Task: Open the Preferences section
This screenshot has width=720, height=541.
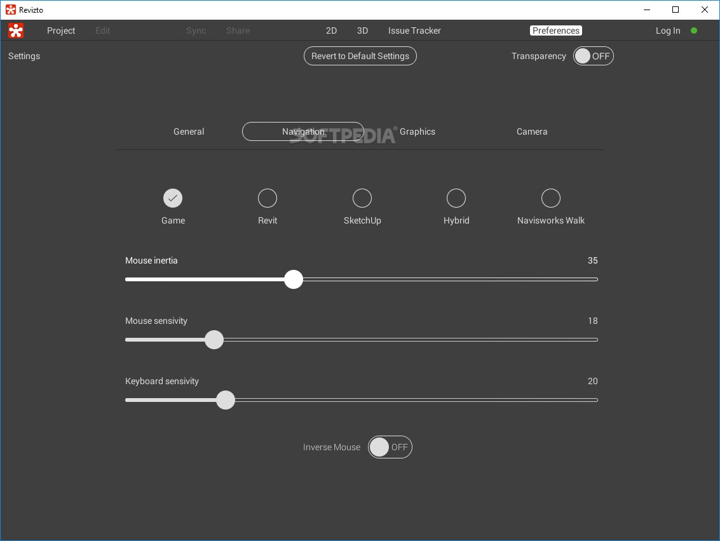Action: coord(556,30)
